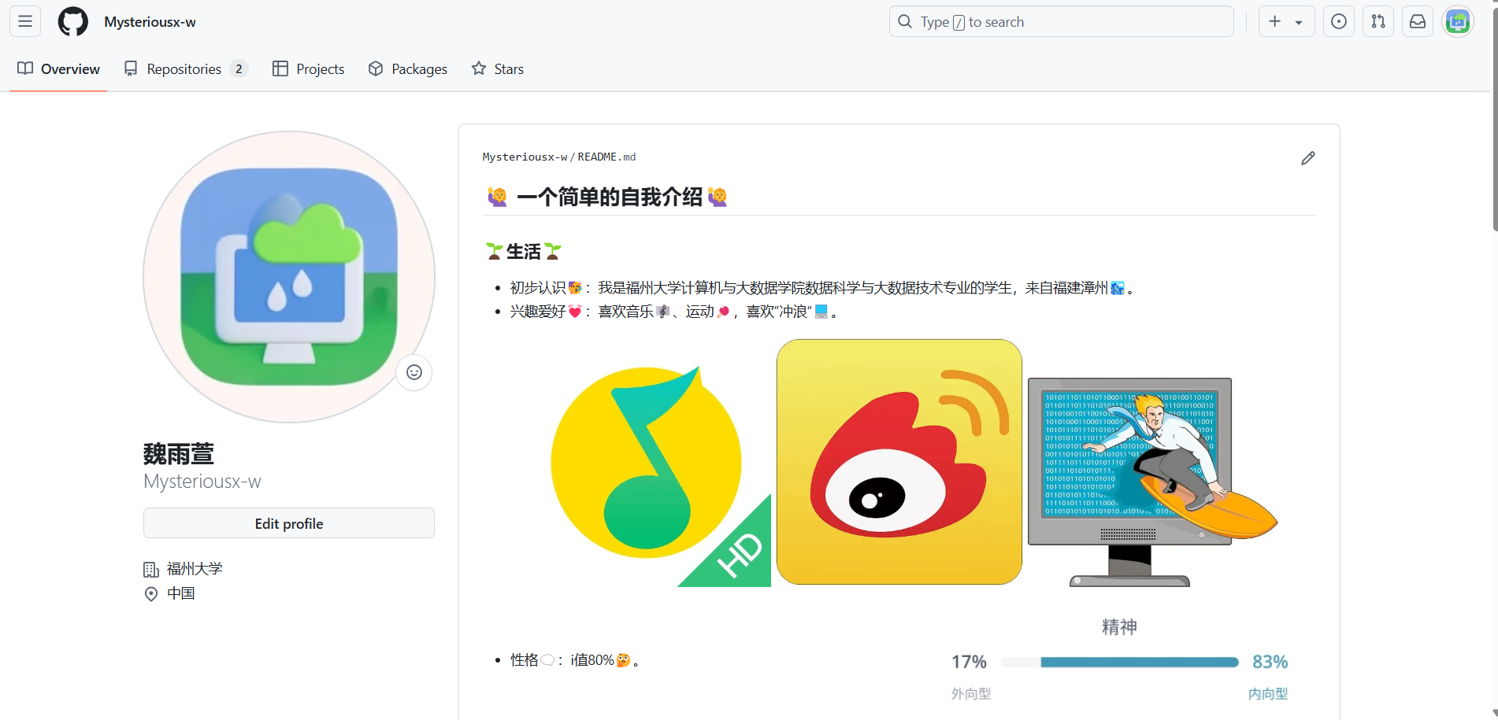The width and height of the screenshot is (1498, 720).
Task: Expand the create new plus dropdown
Action: (x=1286, y=21)
